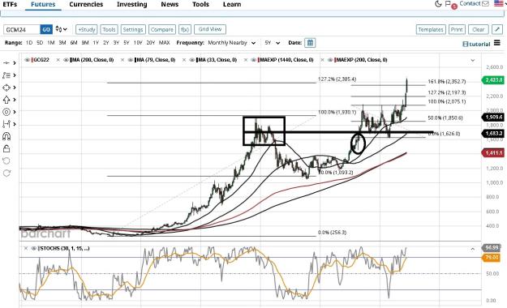Click the GO button

pyautogui.click(x=46, y=29)
